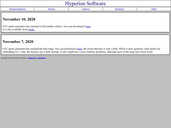
Task: Open the Projects navigation link
Action: pyautogui.click(x=51, y=9)
